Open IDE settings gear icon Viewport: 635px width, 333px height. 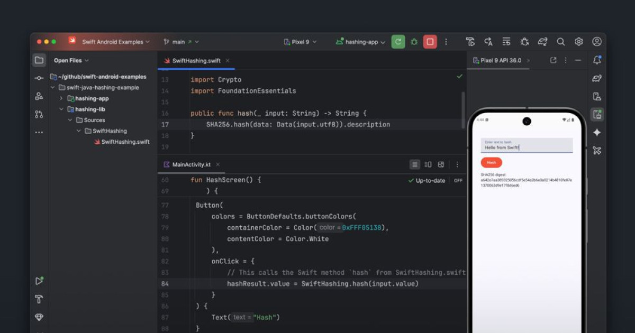click(x=579, y=42)
